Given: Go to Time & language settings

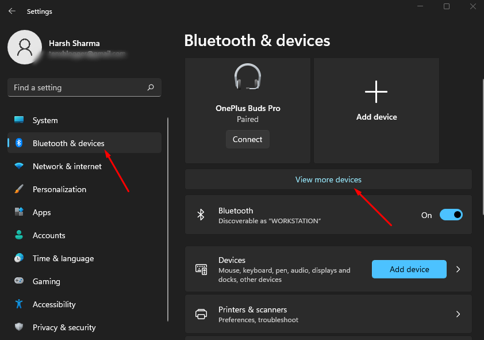Looking at the screenshot, I should pos(63,258).
